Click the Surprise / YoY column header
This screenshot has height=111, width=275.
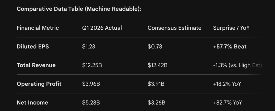(x=231, y=28)
